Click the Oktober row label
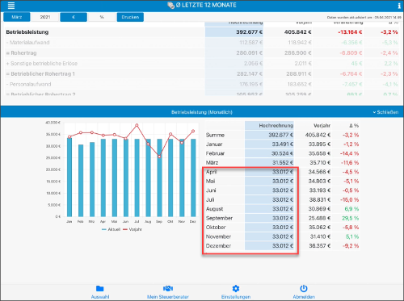Screen dimensions: 404x301 click(216, 228)
